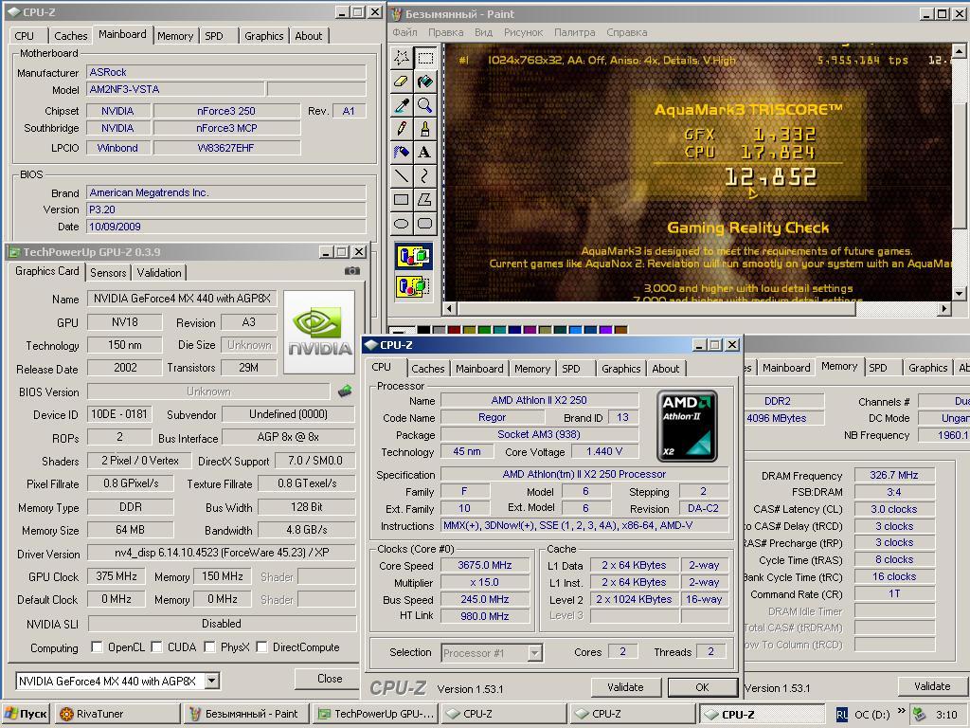The height and width of the screenshot is (728, 970).
Task: Enable the CUDA checkbox
Action: click(156, 646)
